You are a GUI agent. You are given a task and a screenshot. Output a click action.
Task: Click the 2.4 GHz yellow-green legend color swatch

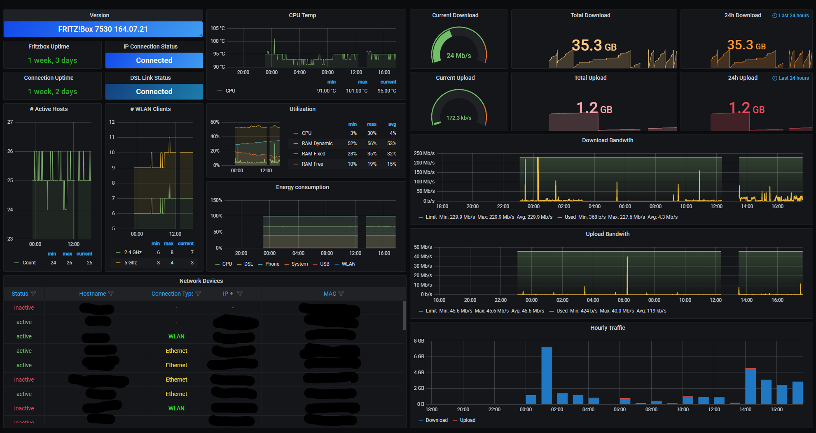(x=119, y=252)
